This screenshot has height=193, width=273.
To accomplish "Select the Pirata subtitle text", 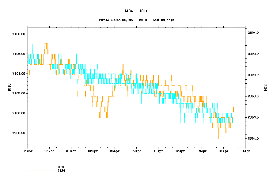I will pos(136,20).
